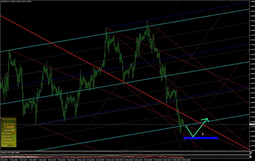Click the current price marker on price scale
This screenshot has height=161, width=255.
(x=252, y=124)
